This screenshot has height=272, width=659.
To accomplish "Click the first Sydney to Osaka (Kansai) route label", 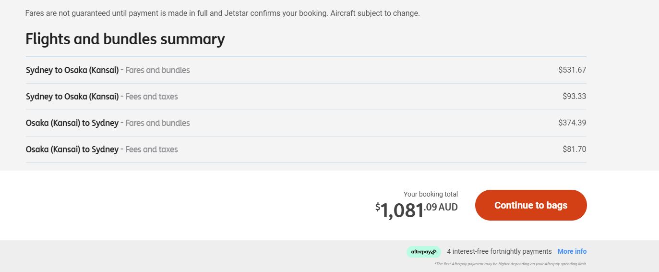I will coord(72,70).
